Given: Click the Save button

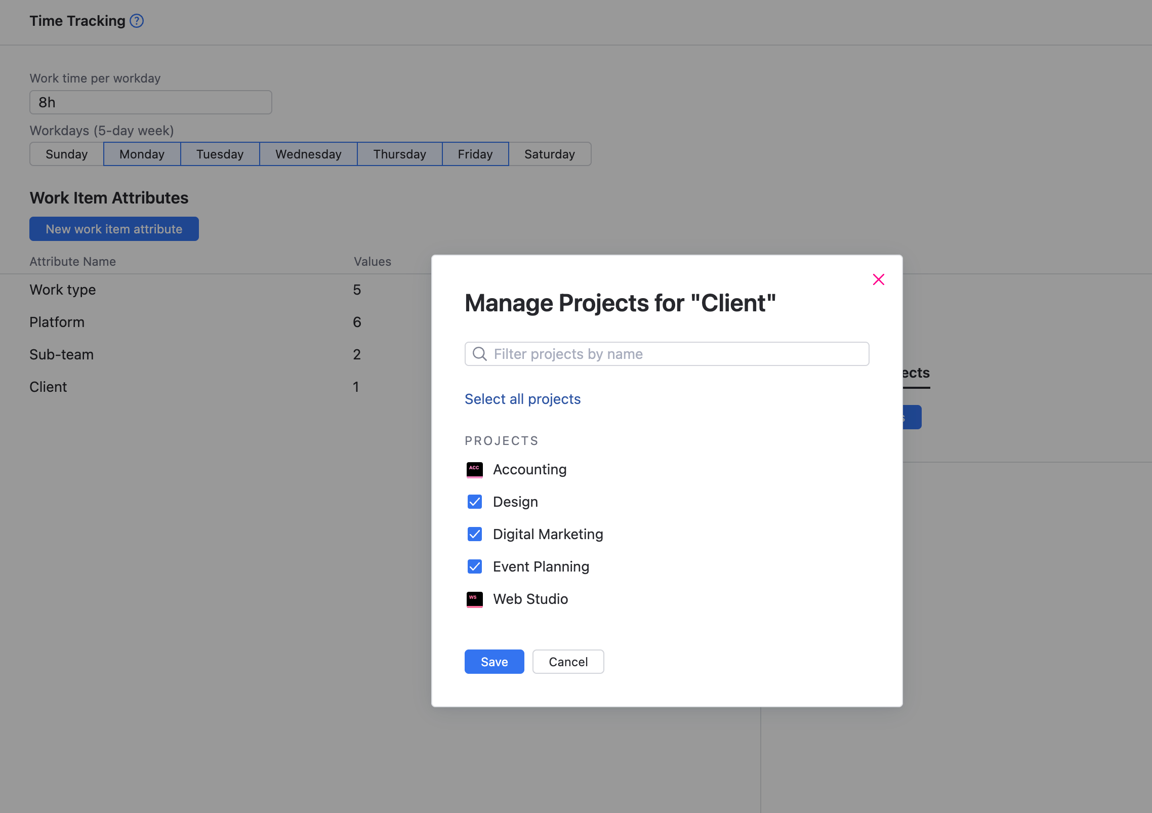Looking at the screenshot, I should (494, 662).
